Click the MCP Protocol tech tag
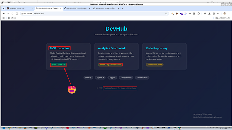This screenshot has width=232, height=130. (x=126, y=78)
